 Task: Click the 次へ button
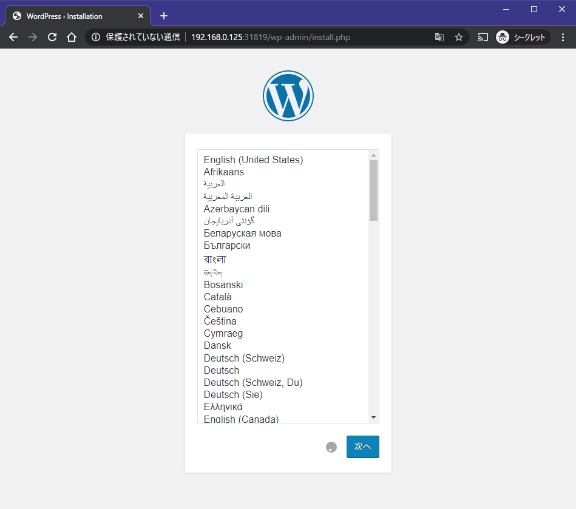point(362,447)
